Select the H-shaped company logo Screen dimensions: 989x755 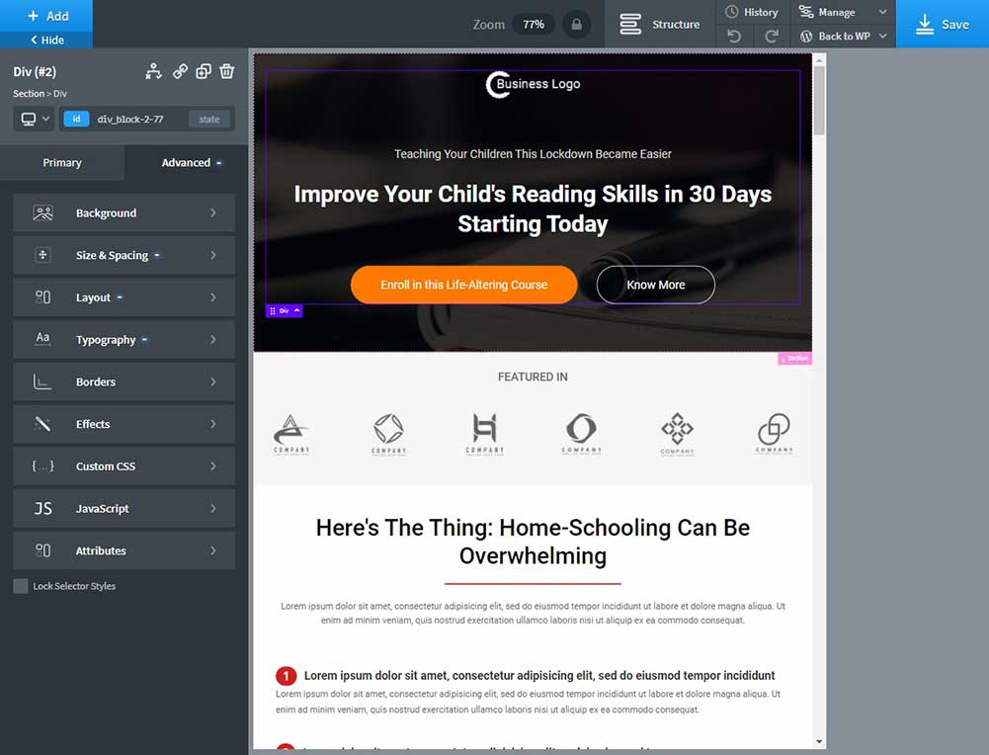[485, 434]
